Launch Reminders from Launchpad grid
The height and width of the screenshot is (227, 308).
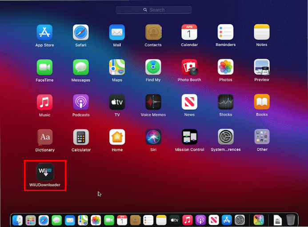pyautogui.click(x=225, y=32)
